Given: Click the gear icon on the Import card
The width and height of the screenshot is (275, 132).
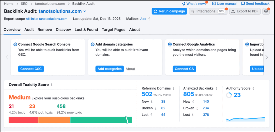Looking at the screenshot, I should (247, 44).
